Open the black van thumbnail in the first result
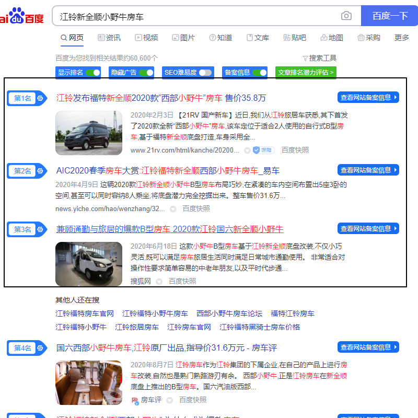418x418 pixels. coord(89,133)
